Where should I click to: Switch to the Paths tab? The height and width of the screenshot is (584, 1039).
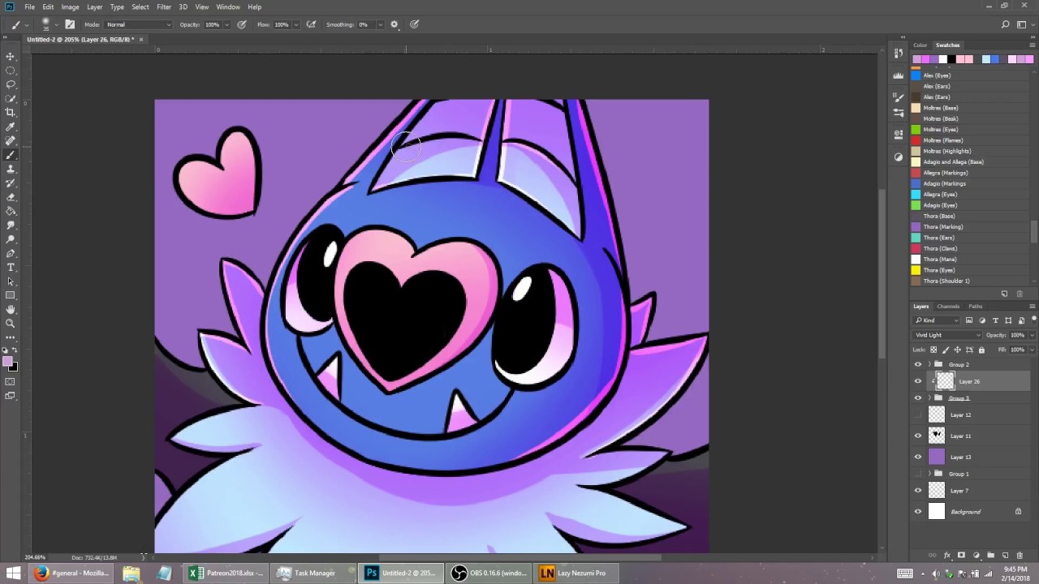(x=976, y=306)
